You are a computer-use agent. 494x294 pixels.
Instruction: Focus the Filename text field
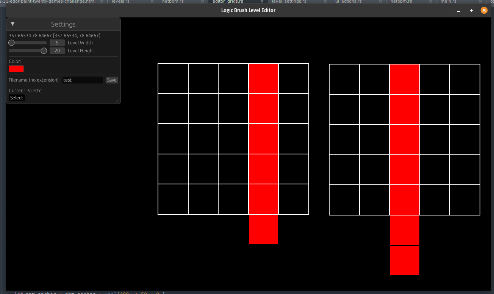82,80
